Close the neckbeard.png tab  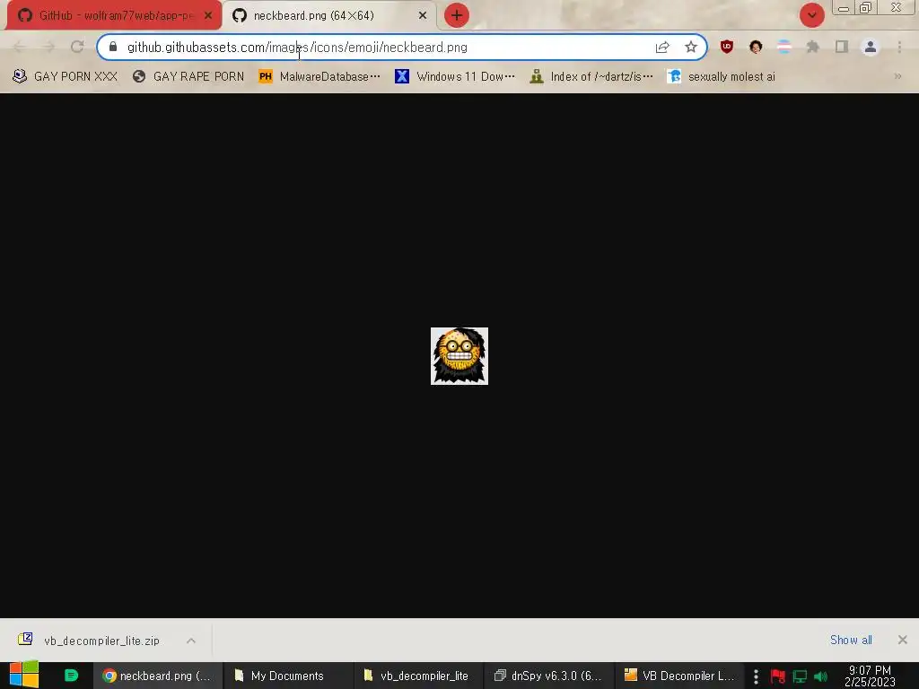(x=423, y=15)
